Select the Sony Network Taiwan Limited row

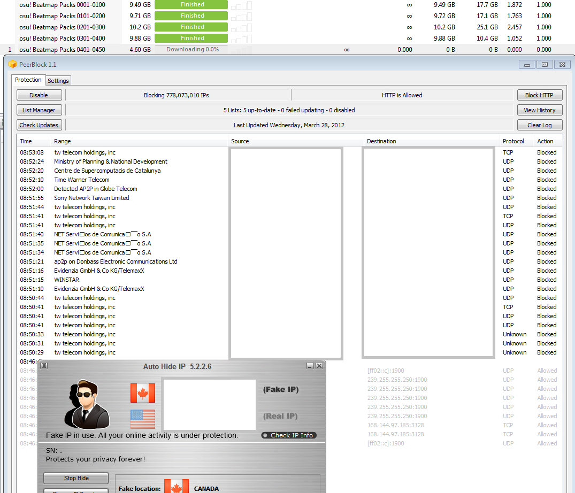pos(290,198)
